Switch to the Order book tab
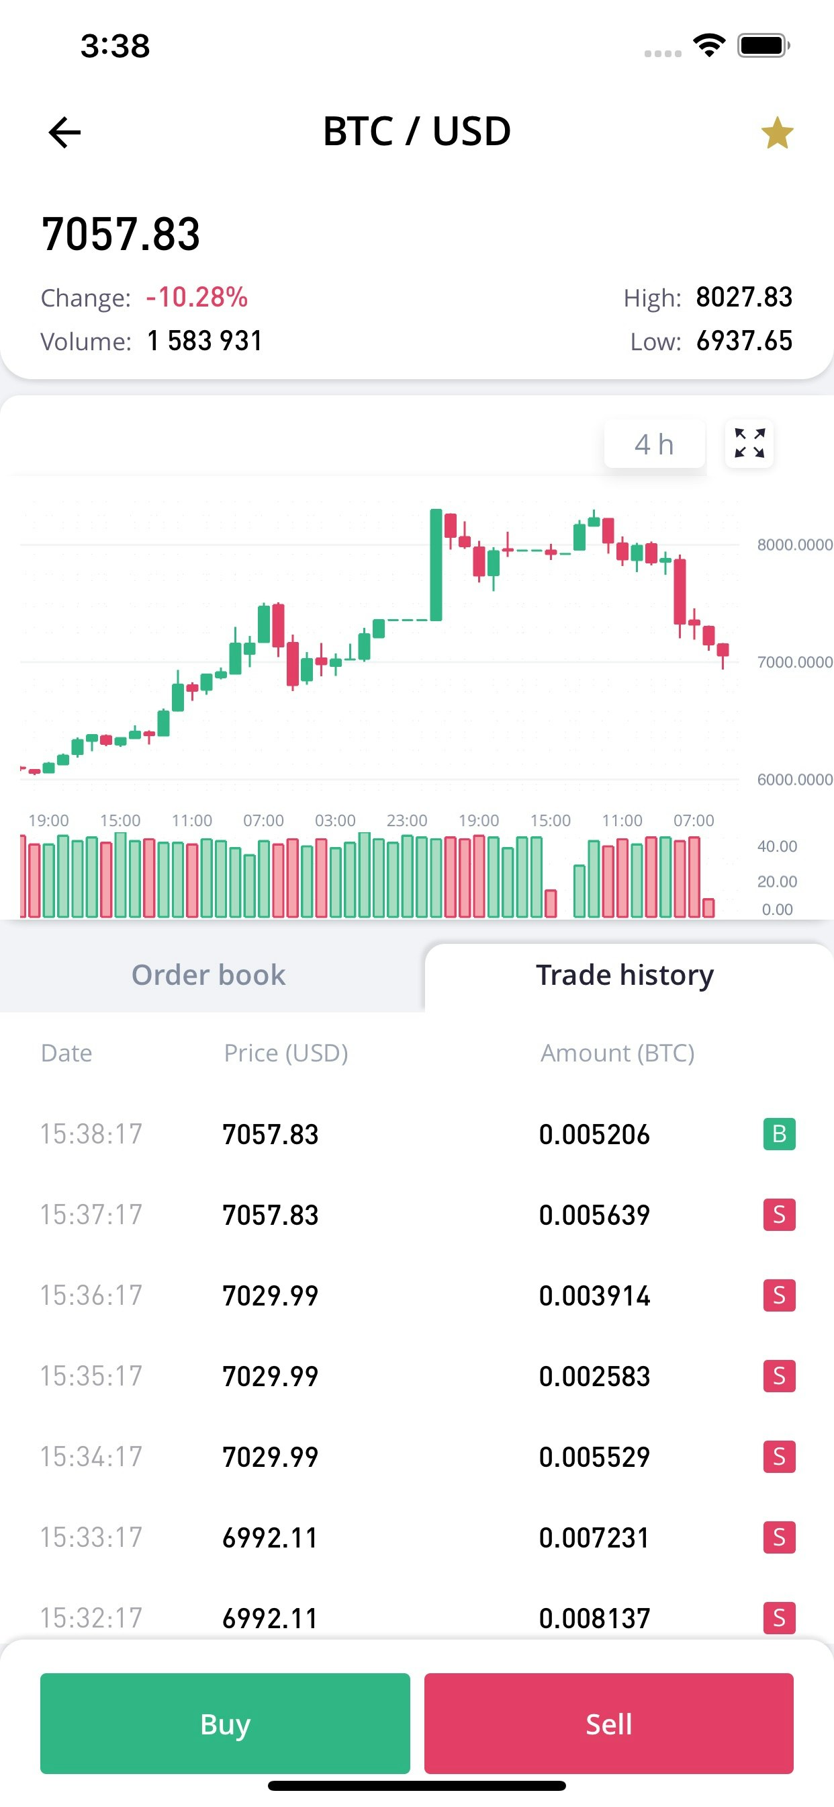Image resolution: width=834 pixels, height=1807 pixels. pyautogui.click(x=207, y=974)
